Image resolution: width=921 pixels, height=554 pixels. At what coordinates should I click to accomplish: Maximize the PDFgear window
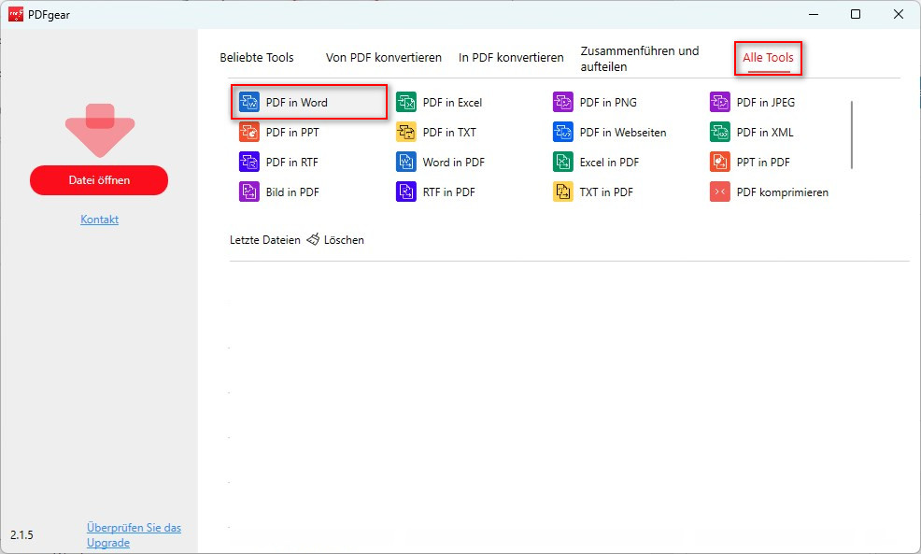pos(856,14)
